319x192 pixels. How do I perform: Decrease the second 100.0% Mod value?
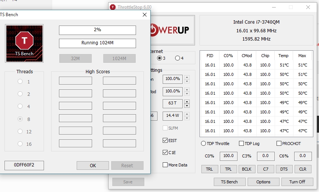(x=187, y=94)
